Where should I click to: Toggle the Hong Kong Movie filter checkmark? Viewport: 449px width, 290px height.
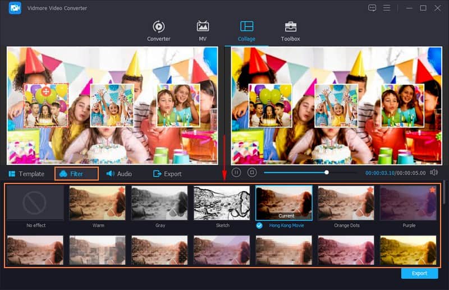pyautogui.click(x=259, y=225)
